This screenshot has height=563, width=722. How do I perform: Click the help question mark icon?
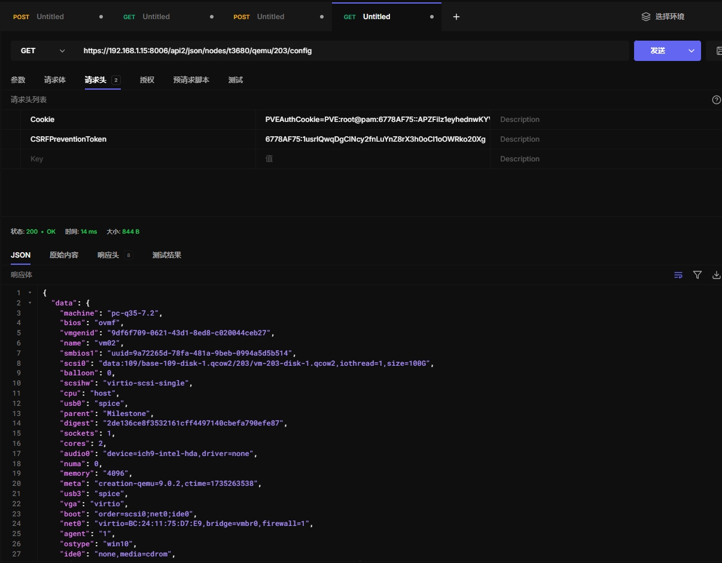(x=716, y=100)
